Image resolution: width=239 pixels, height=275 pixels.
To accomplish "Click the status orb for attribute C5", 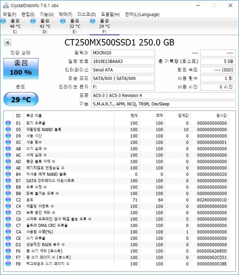I will pos(8,213).
